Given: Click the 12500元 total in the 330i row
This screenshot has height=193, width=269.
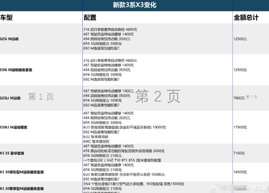Looking at the screenshot, I should point(240,70).
